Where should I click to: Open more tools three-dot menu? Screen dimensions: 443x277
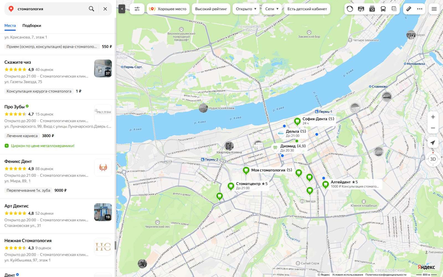pos(420,9)
